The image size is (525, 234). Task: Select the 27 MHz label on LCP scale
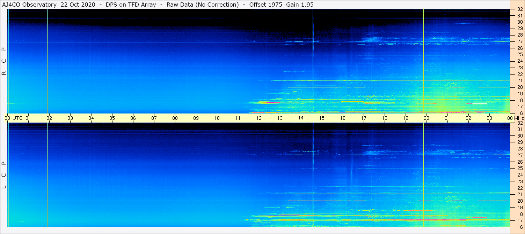coord(520,155)
